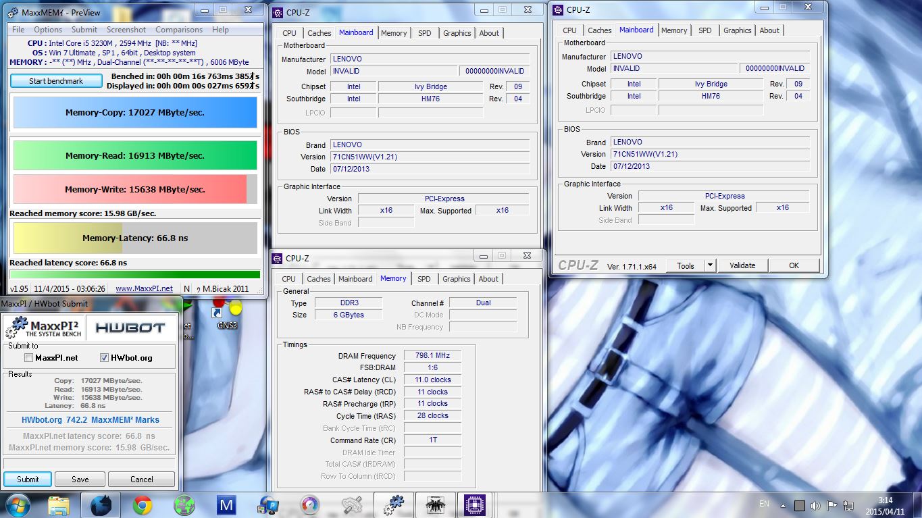
Task: Click Save button in HWbot dialog
Action: coord(80,479)
